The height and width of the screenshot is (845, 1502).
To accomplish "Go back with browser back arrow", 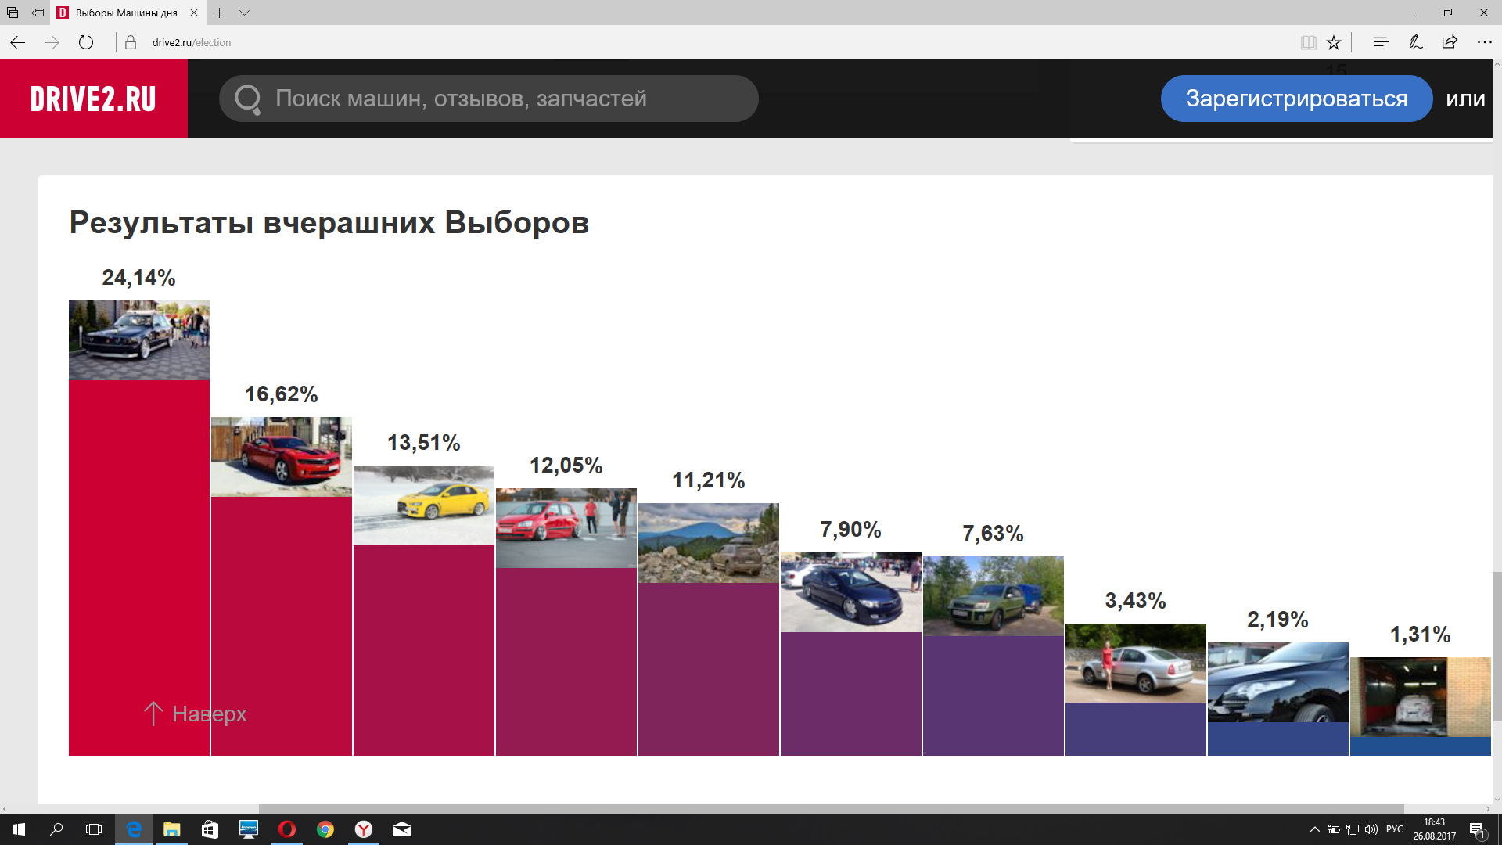I will click(x=17, y=42).
